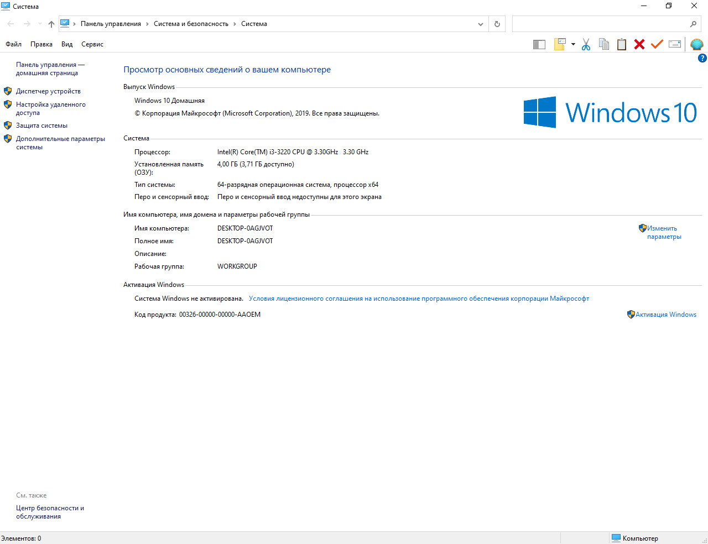Click the Windows 10 Домашняя edition text
The width and height of the screenshot is (708, 544).
169,101
